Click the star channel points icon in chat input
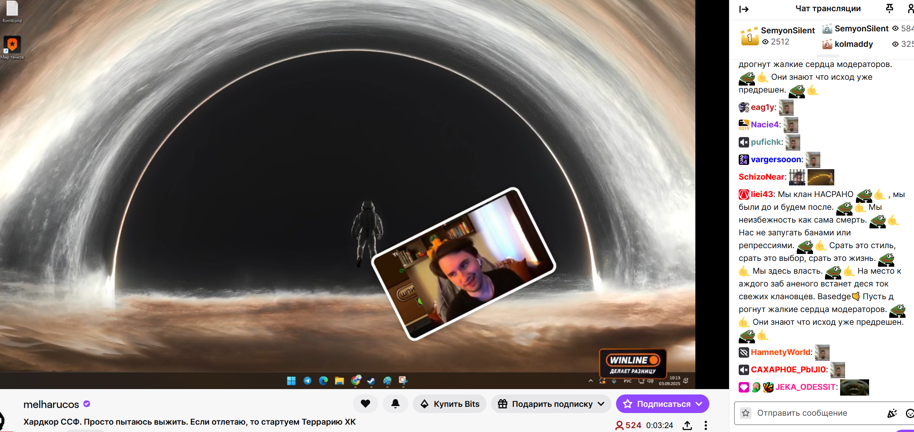 (746, 413)
